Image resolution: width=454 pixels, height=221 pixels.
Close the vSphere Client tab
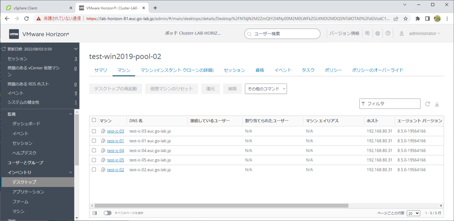71,8
